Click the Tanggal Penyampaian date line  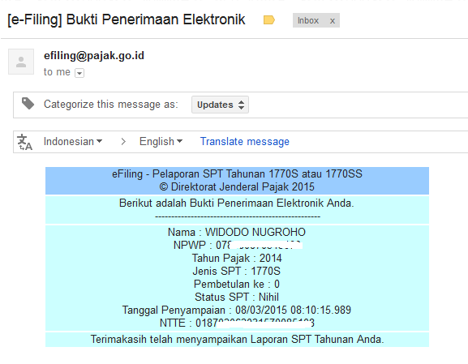(x=237, y=310)
